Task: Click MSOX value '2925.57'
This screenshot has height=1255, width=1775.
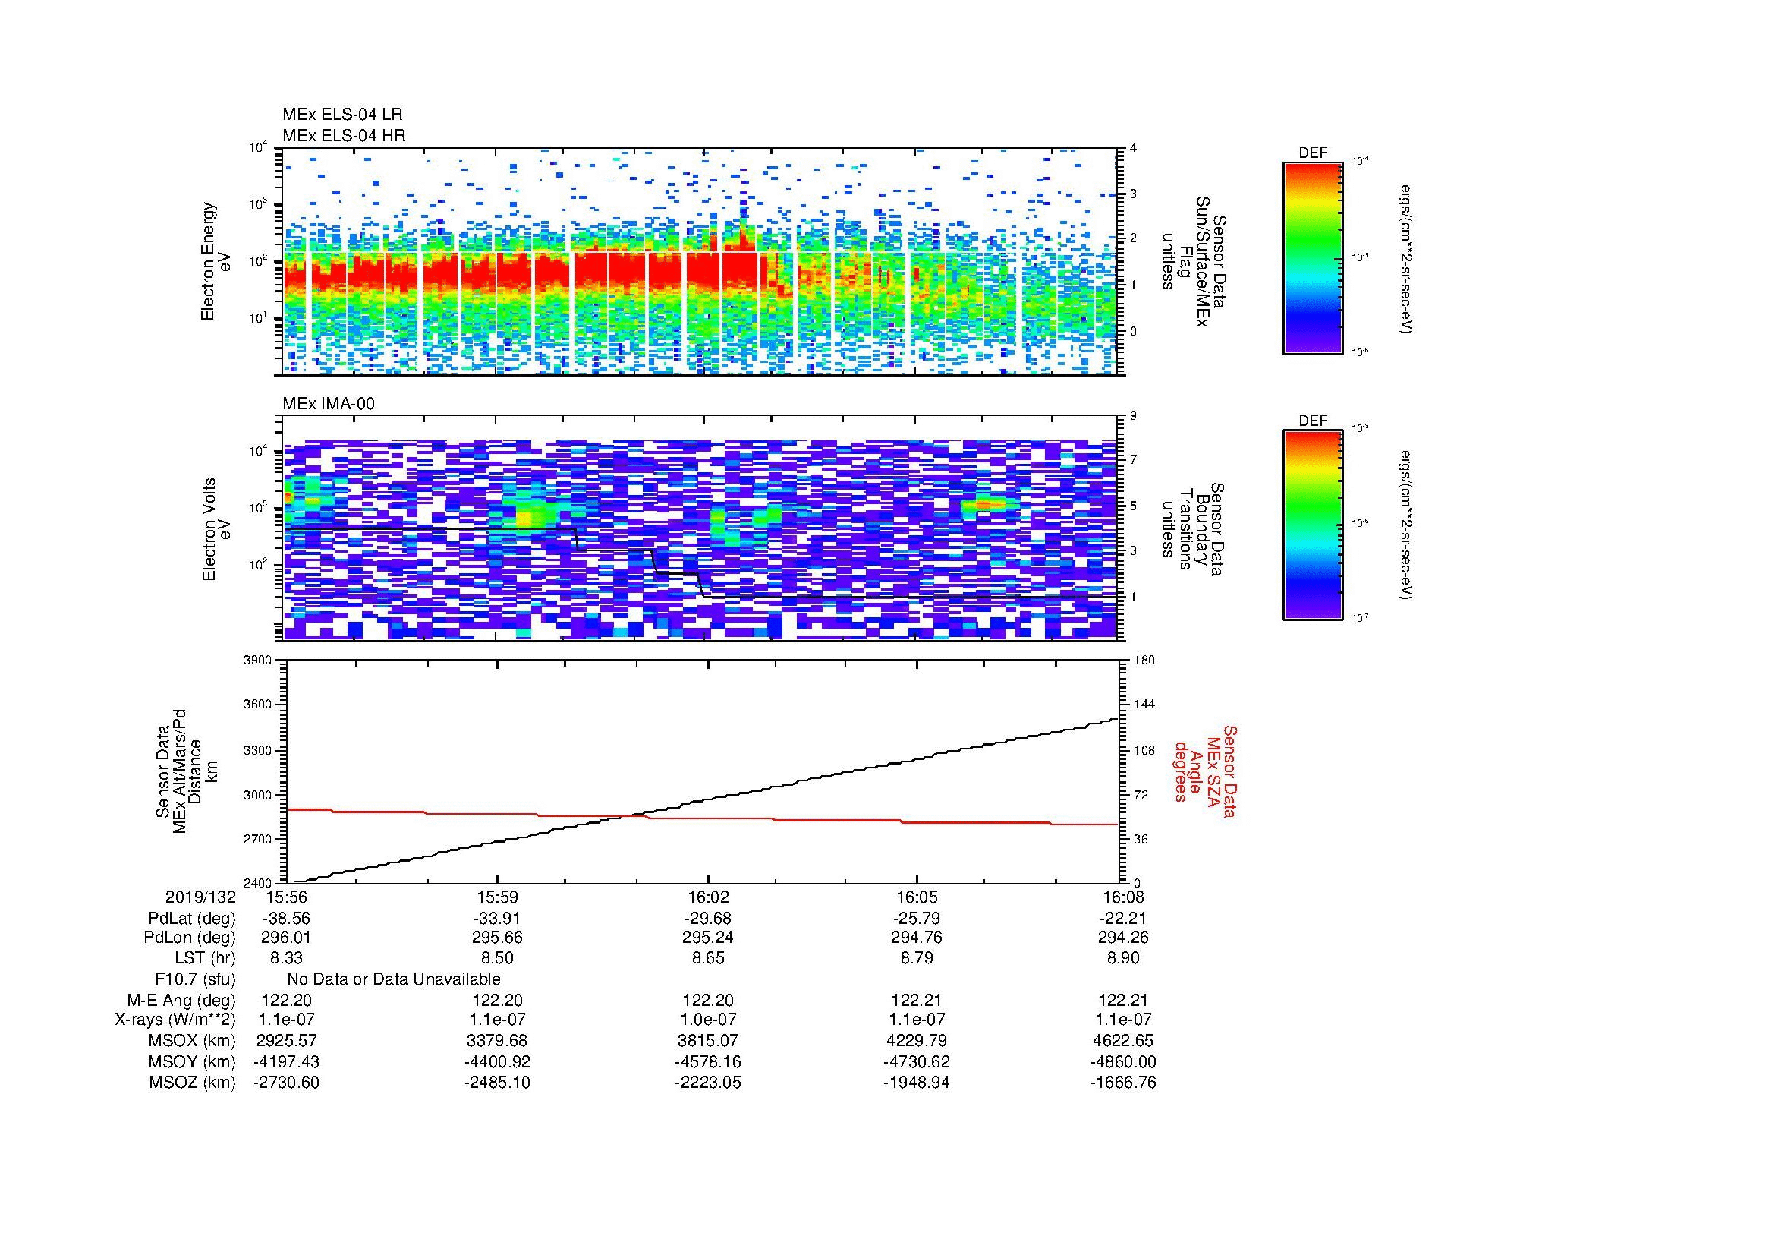Action: [286, 1041]
